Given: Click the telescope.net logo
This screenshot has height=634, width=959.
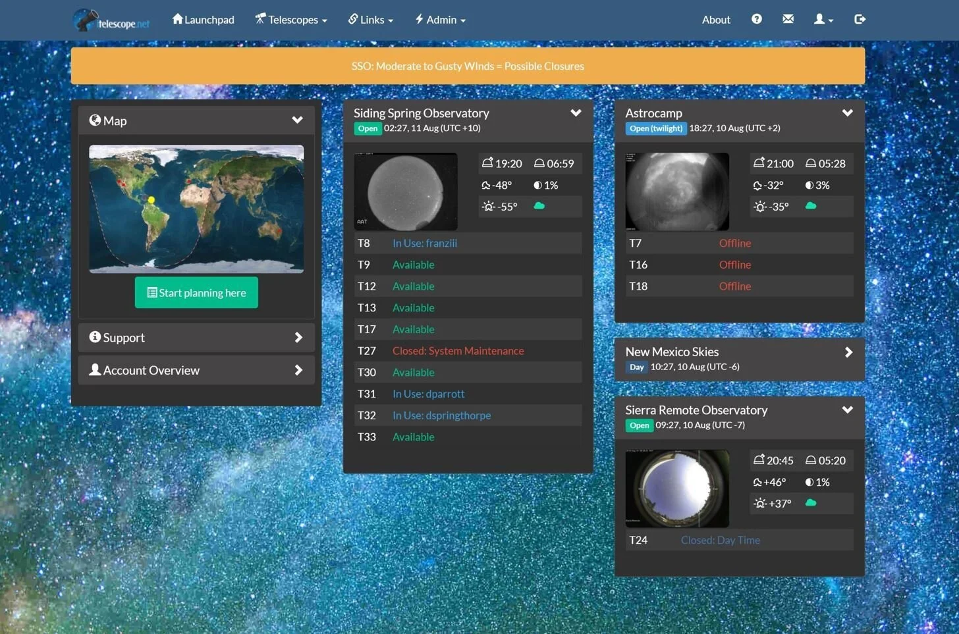Looking at the screenshot, I should (111, 20).
